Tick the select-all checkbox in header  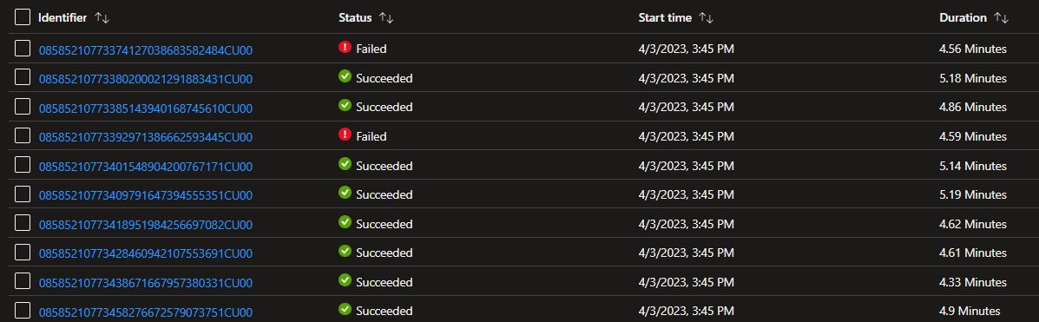point(23,17)
